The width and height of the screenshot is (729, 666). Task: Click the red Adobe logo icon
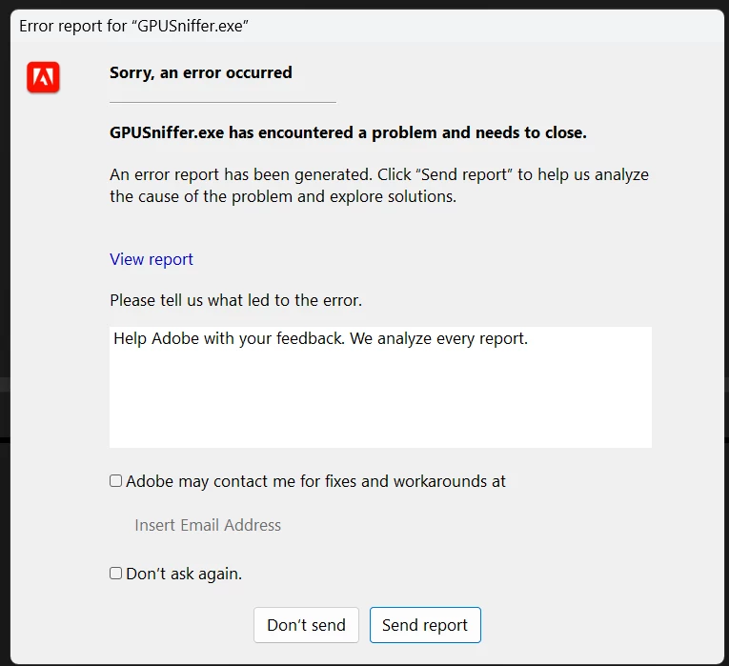(x=43, y=77)
